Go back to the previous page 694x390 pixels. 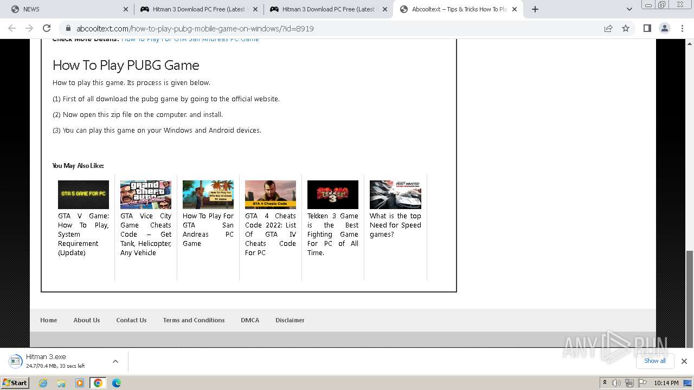point(12,28)
